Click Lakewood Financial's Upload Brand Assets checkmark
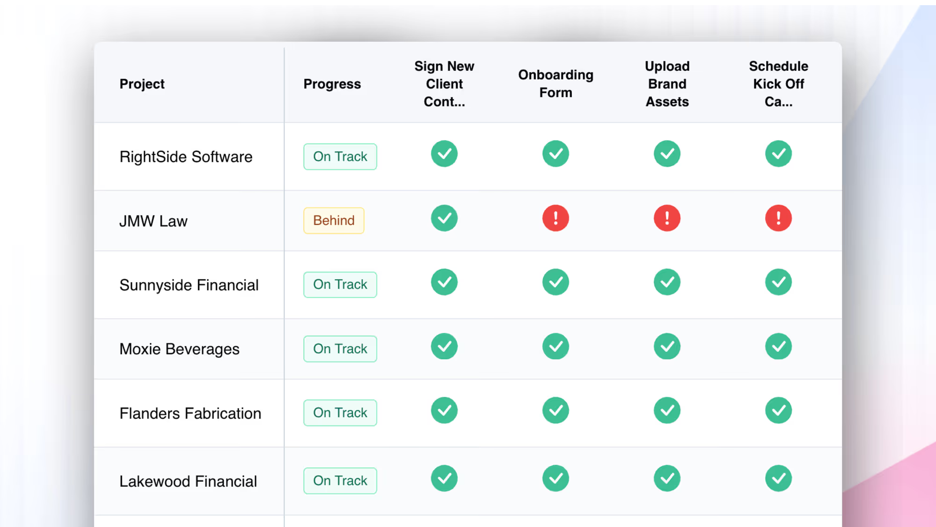936x527 pixels. click(x=667, y=478)
